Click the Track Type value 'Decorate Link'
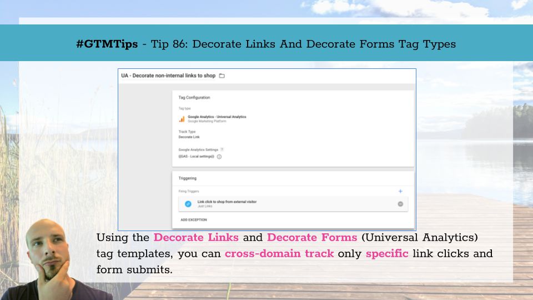533x300 pixels. click(x=189, y=137)
